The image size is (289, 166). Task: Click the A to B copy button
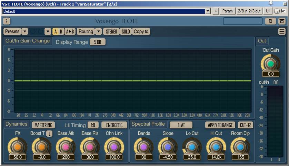[x=70, y=31]
